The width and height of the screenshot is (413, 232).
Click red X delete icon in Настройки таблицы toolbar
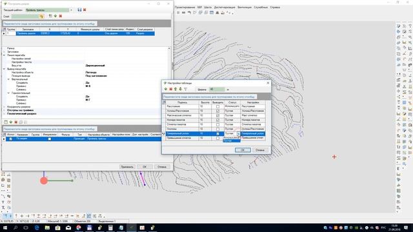pos(170,90)
